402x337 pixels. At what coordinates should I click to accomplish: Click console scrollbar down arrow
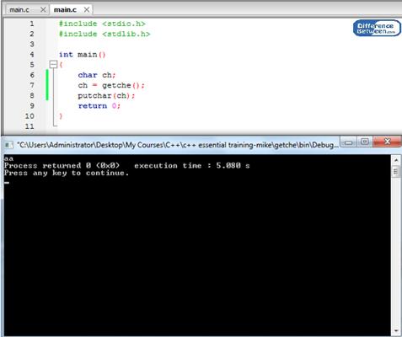[396, 331]
